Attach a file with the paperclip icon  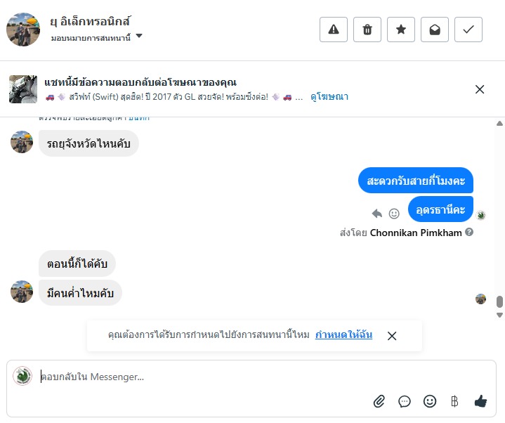(x=379, y=401)
